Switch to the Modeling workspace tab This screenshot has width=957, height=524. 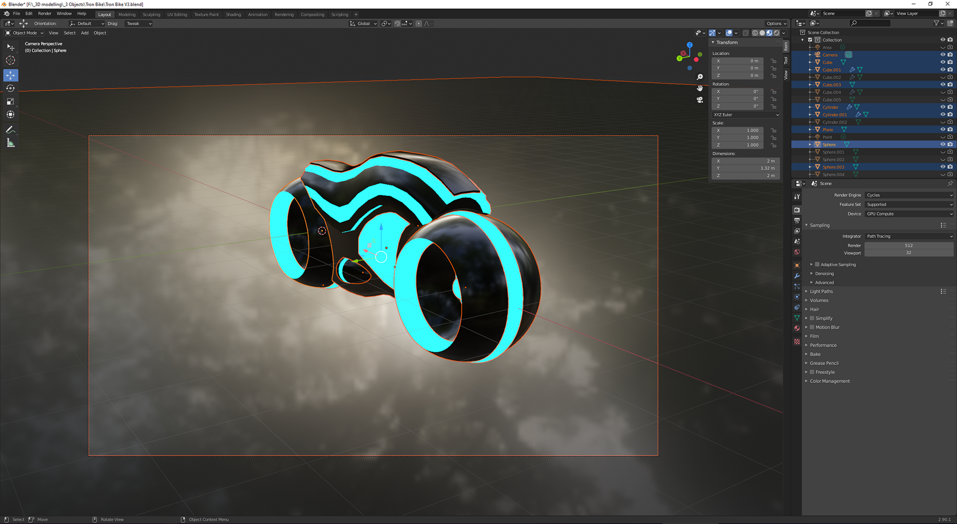pyautogui.click(x=127, y=14)
